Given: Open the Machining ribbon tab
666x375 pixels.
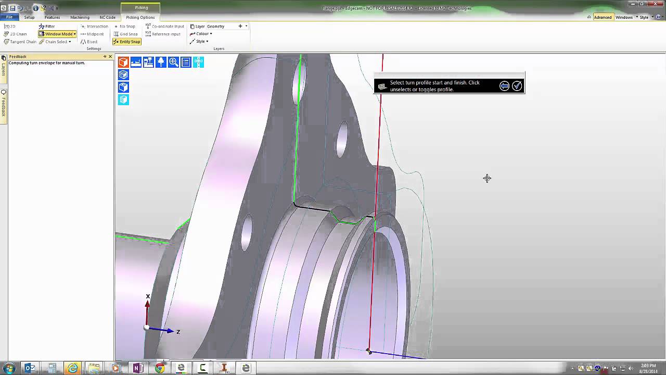Looking at the screenshot, I should pos(80,17).
